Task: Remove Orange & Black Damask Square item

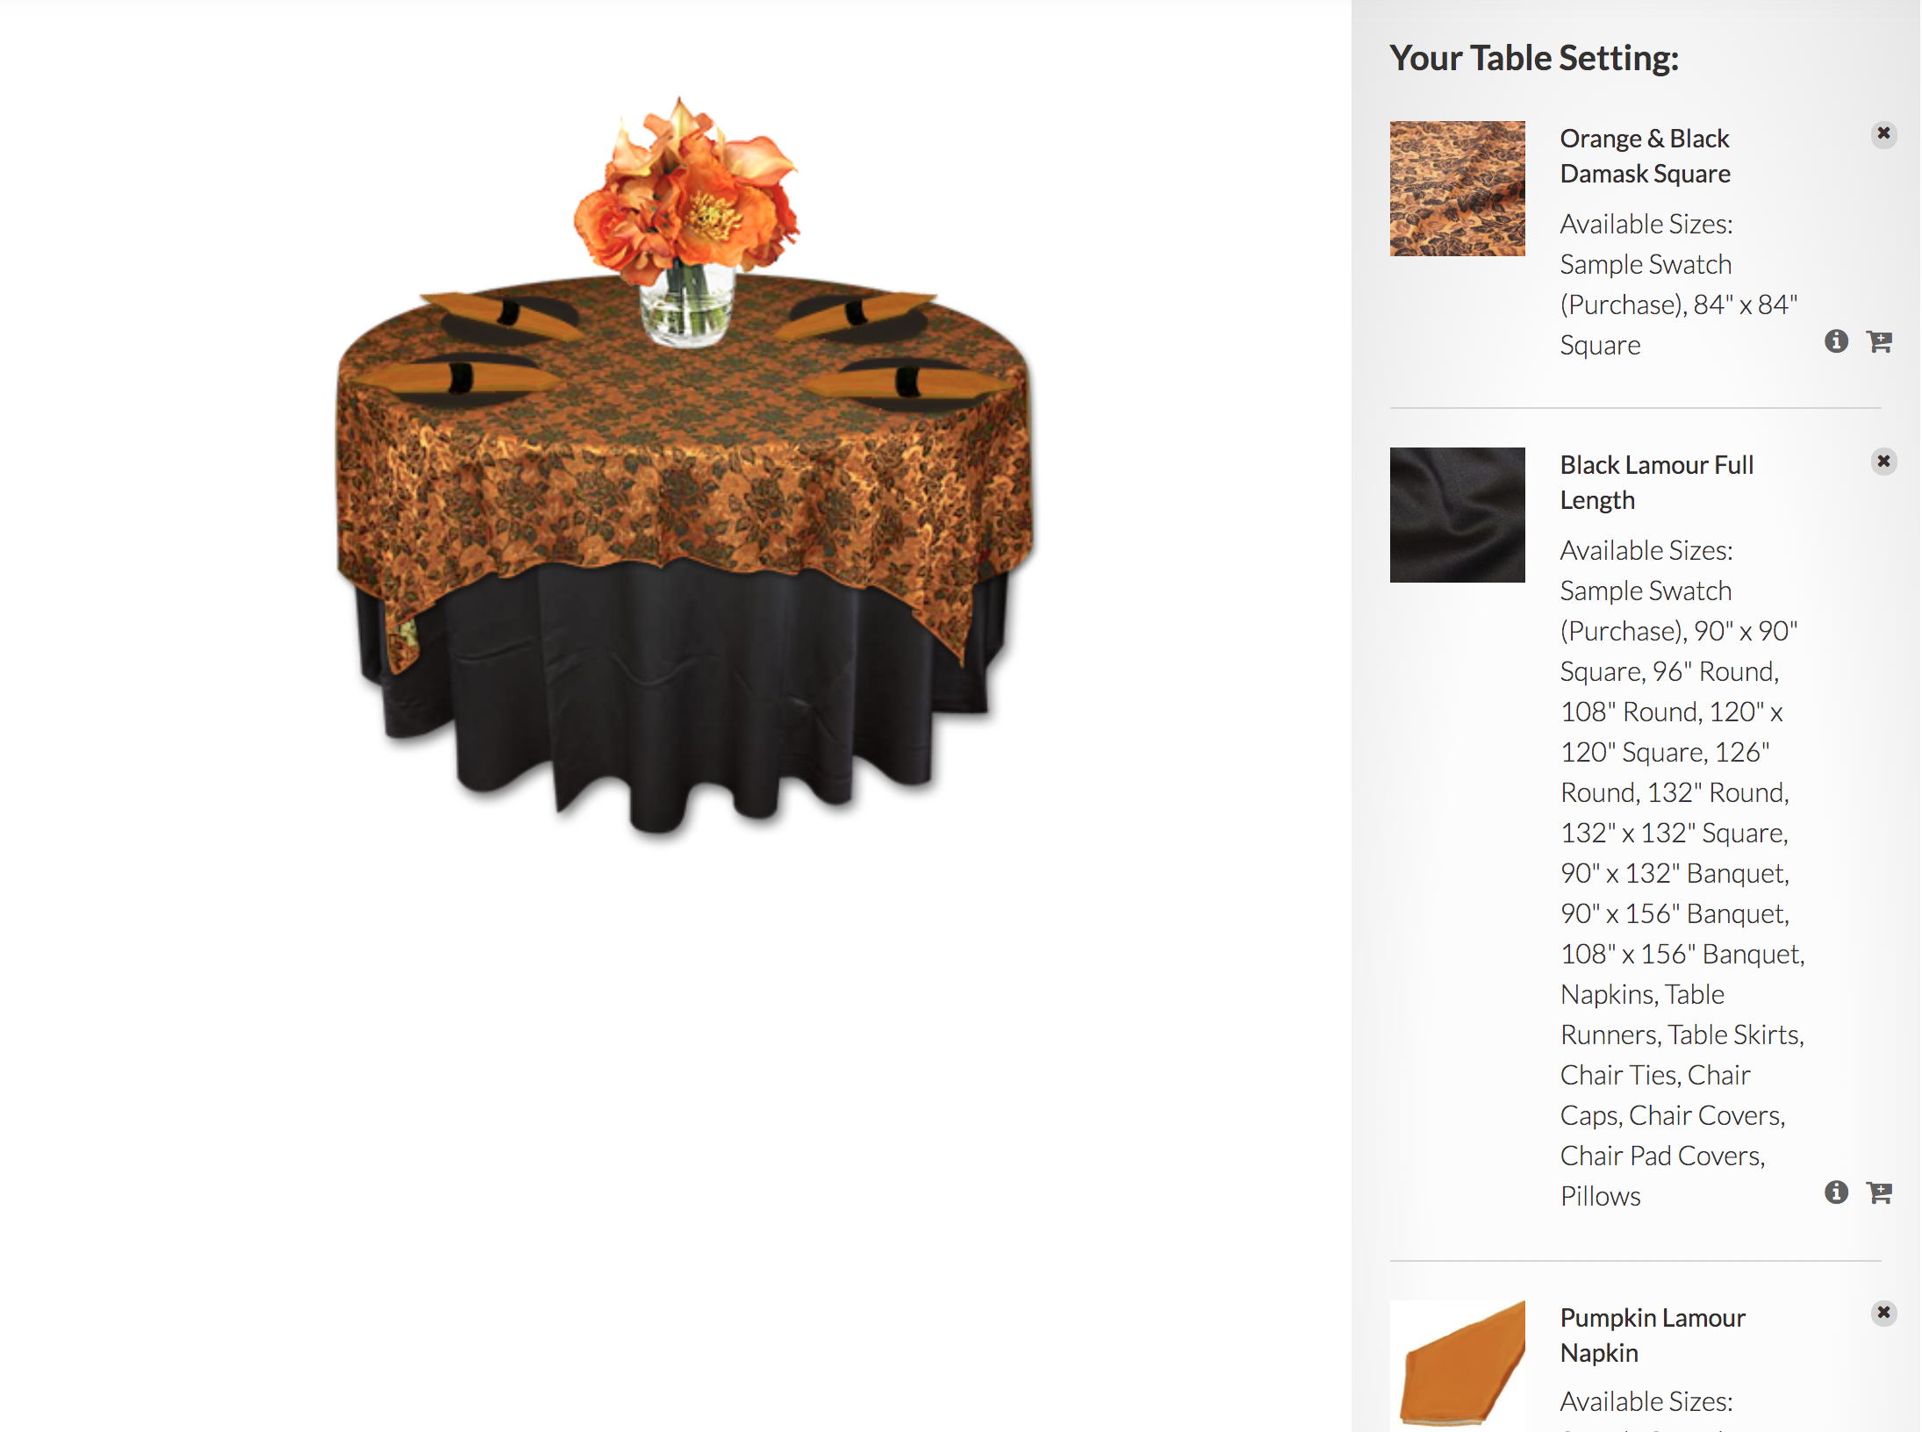Action: pos(1883,134)
